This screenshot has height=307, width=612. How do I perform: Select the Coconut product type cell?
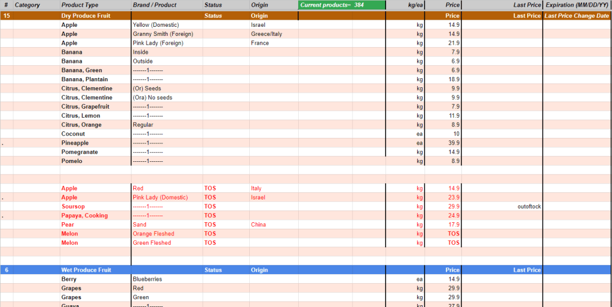72,134
